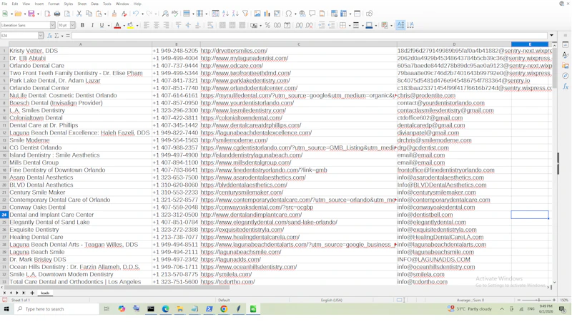Open the Data menu
572x322 pixels.
click(x=95, y=4)
